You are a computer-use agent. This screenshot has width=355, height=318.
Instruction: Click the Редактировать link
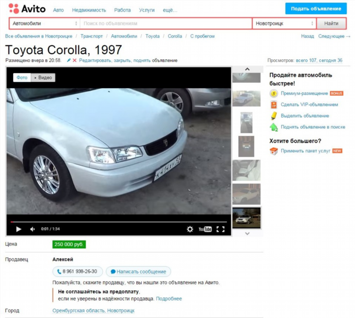pos(95,61)
